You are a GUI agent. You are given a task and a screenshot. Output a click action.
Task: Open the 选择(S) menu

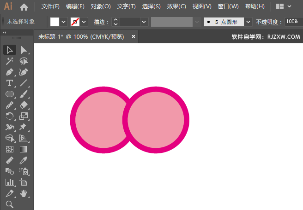tap(151, 6)
